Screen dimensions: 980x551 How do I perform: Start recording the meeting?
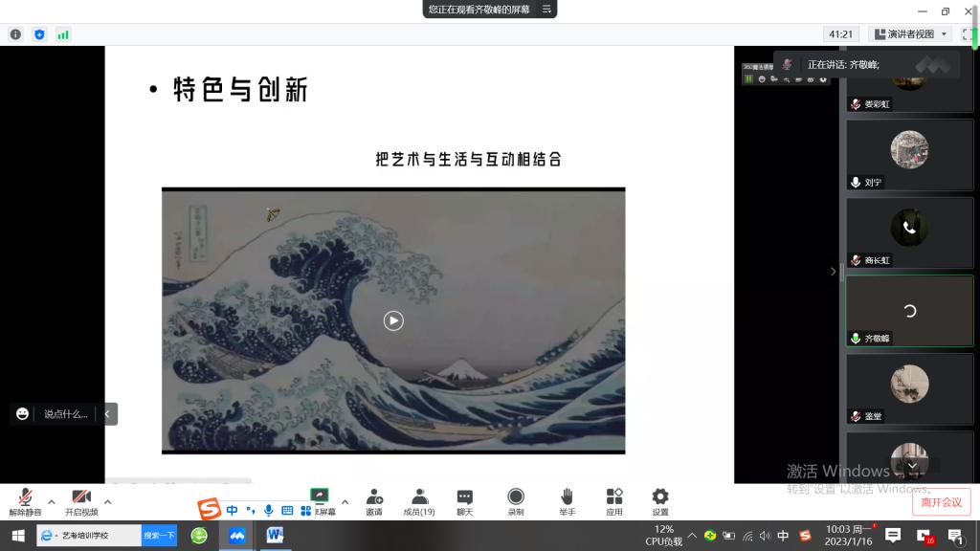516,501
